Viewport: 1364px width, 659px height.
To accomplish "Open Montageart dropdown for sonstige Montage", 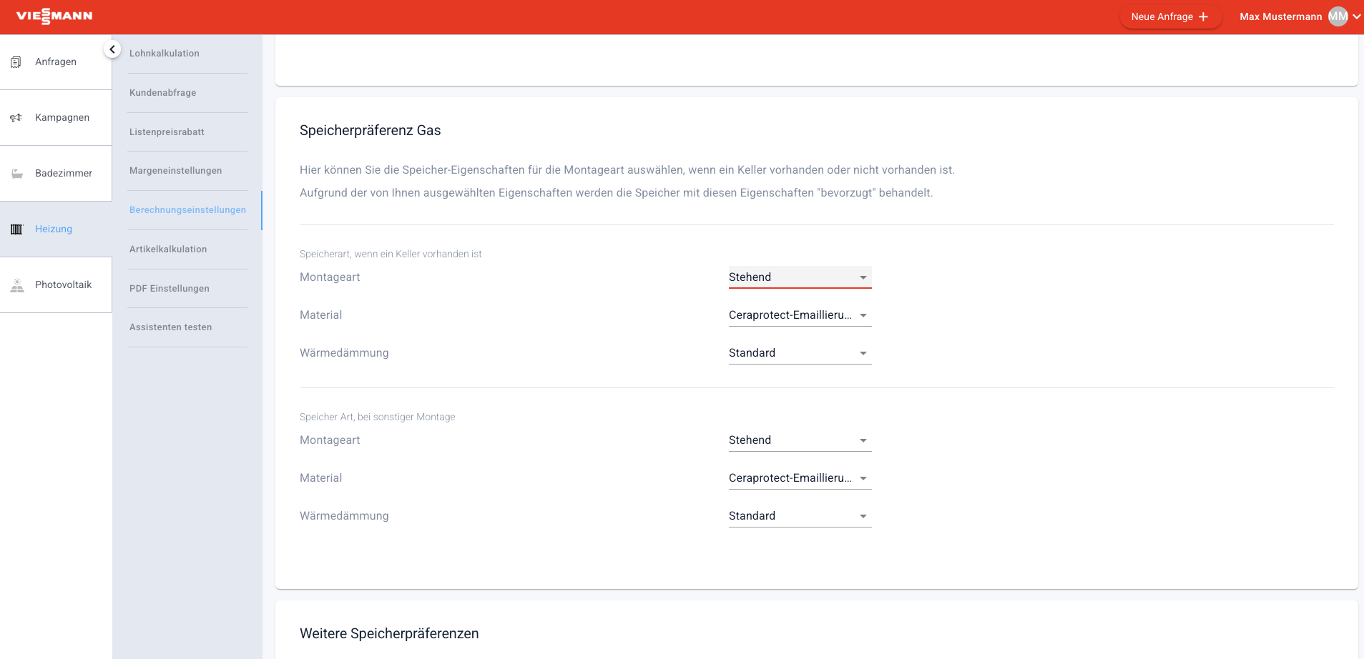I will pos(799,440).
